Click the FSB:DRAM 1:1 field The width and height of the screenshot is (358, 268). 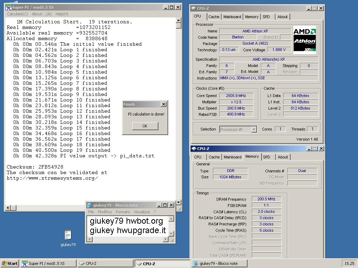(x=266, y=205)
